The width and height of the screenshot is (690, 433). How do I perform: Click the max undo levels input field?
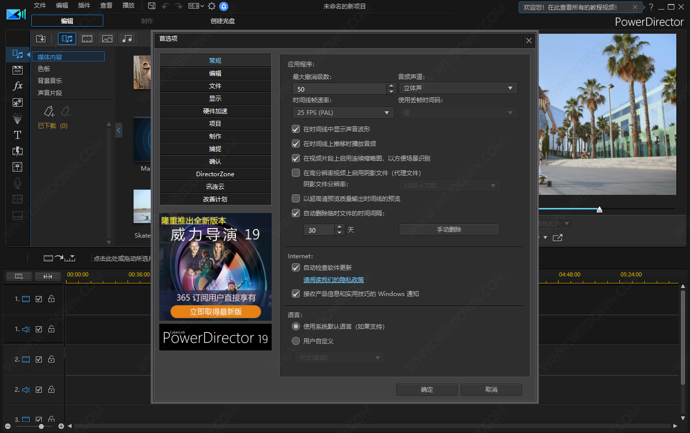[x=339, y=89]
